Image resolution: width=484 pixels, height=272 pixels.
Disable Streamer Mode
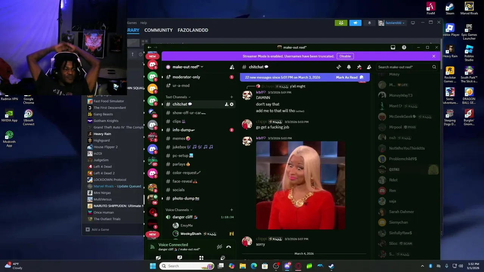click(345, 56)
